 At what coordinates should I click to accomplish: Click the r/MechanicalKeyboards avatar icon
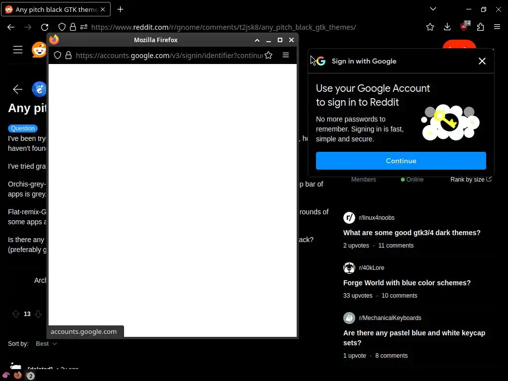point(349,318)
